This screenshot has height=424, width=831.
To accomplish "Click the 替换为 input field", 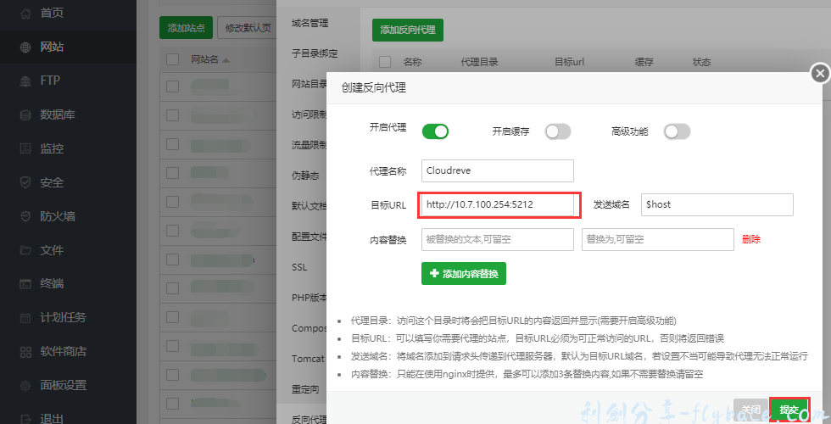I will pos(658,239).
